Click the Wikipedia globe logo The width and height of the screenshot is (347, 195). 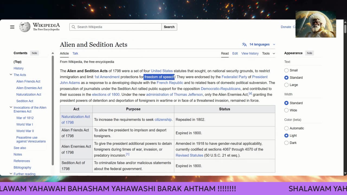tap(25, 27)
